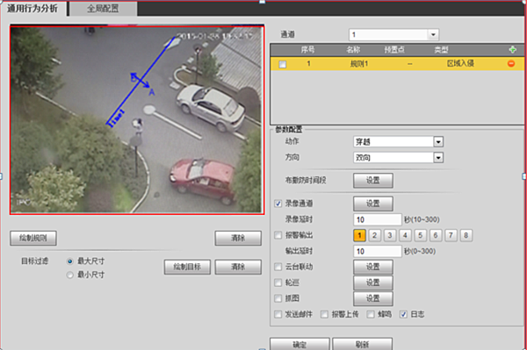Enable the 轮巡 checkbox
Image resolution: width=527 pixels, height=350 pixels.
(278, 282)
